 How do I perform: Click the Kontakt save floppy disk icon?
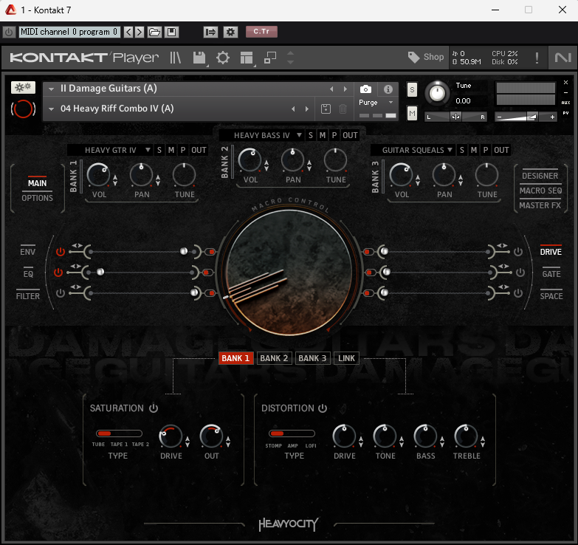click(x=199, y=58)
